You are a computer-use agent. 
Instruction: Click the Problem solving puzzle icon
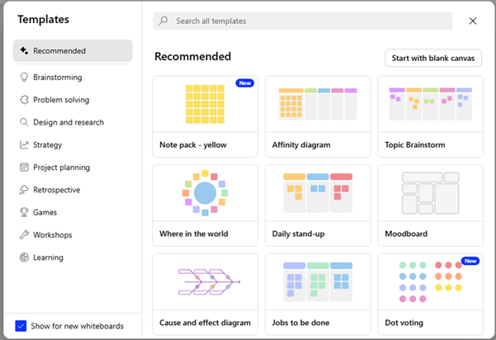(x=25, y=100)
